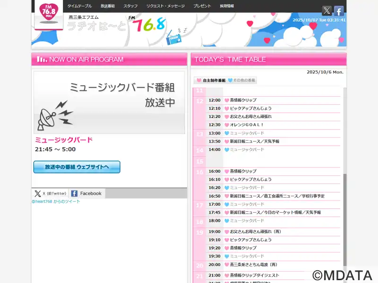378x283 pixels.
Task: Switch to the Facebook tab
Action: click(86, 193)
